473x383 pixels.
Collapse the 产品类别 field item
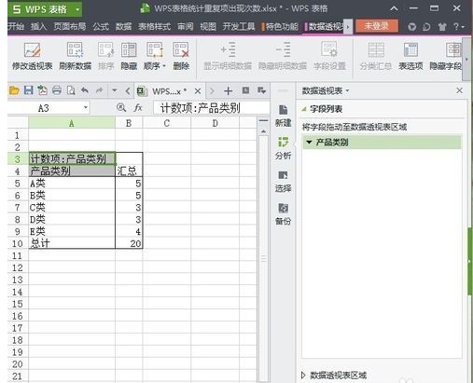[x=309, y=143]
